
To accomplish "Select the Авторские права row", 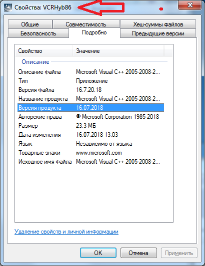I will click(x=91, y=117).
